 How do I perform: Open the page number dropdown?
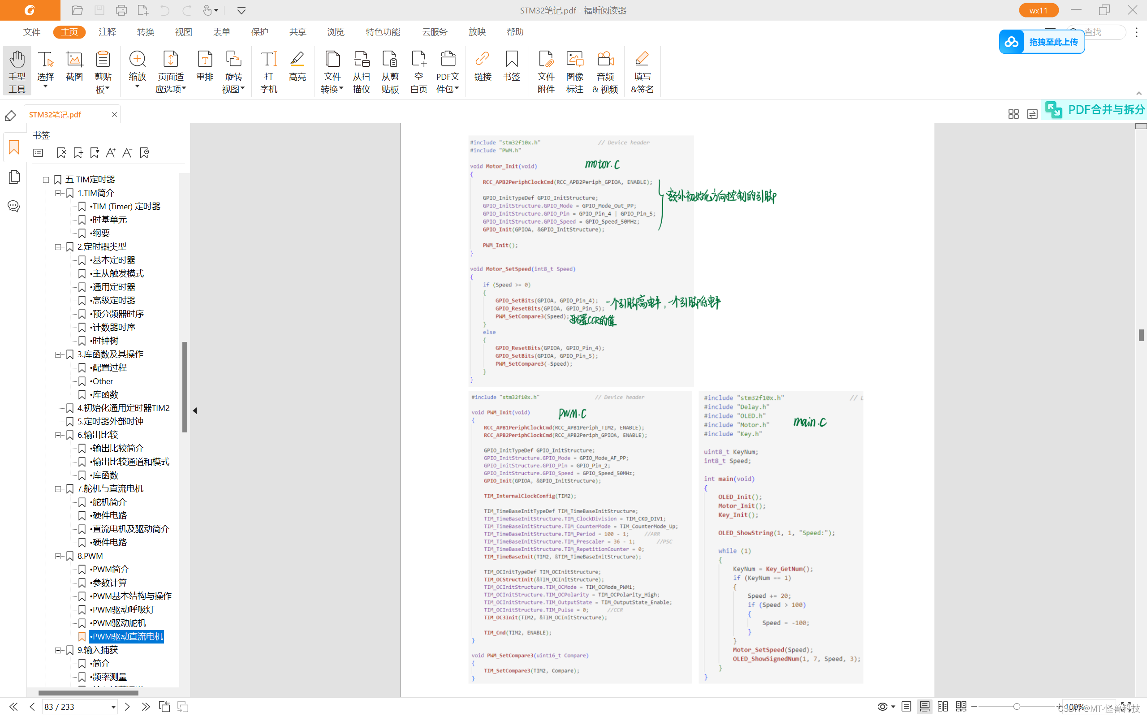pyautogui.click(x=113, y=707)
